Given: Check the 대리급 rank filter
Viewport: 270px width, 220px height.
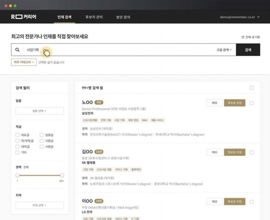Looking at the screenshot, I should pyautogui.click(x=18, y=147).
